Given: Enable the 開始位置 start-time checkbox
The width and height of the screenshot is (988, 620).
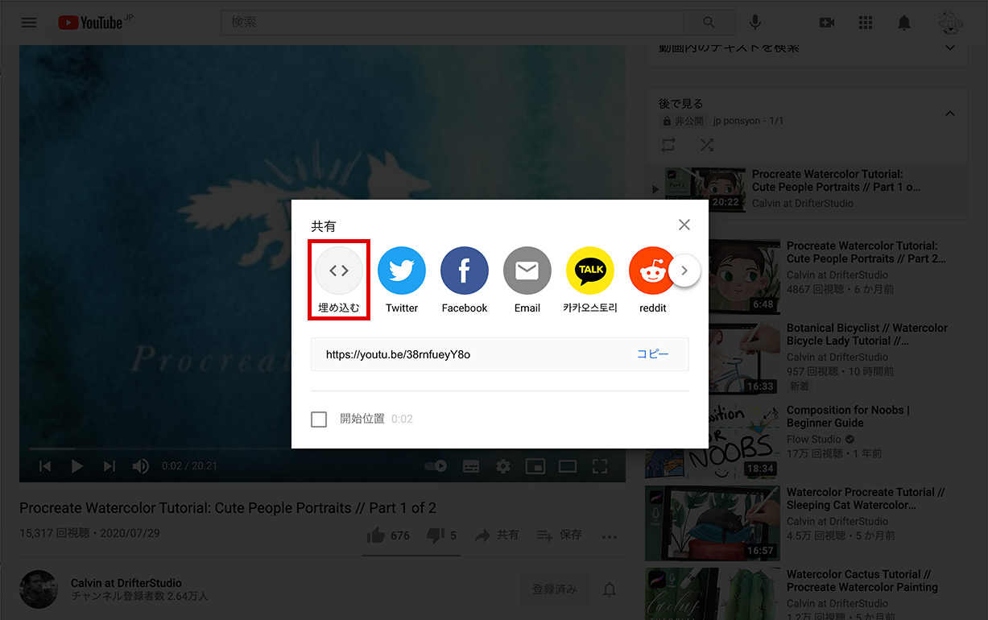Looking at the screenshot, I should (319, 419).
